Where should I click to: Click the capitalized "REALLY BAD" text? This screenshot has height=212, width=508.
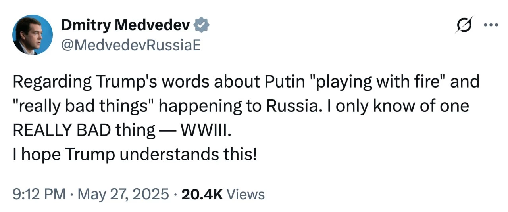(x=62, y=130)
